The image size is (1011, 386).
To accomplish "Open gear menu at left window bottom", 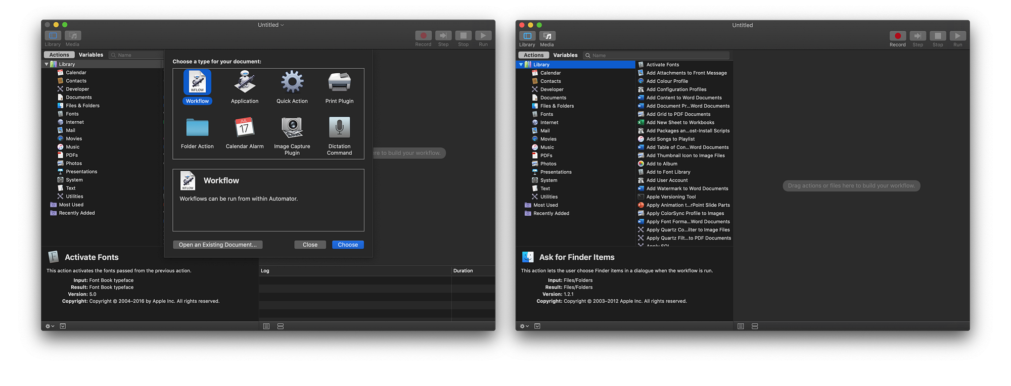I will coord(50,326).
